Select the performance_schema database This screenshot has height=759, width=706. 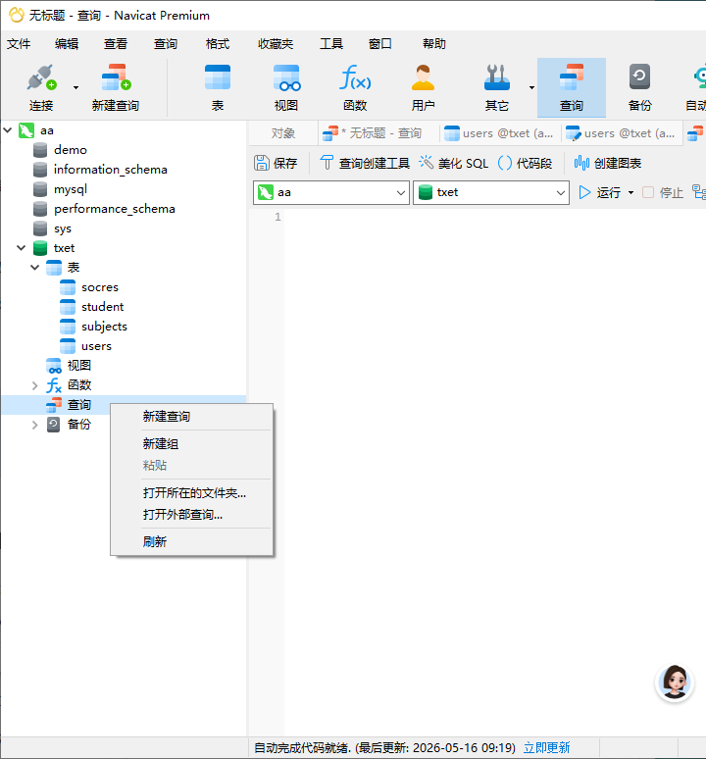coord(114,209)
